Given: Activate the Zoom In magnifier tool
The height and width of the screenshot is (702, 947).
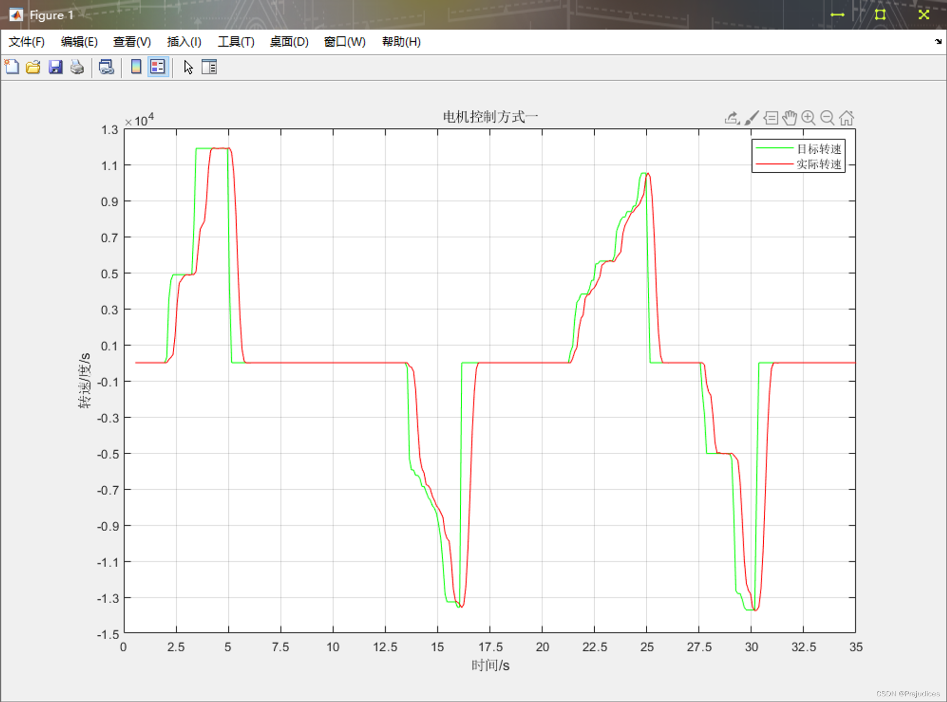Looking at the screenshot, I should pos(808,118).
